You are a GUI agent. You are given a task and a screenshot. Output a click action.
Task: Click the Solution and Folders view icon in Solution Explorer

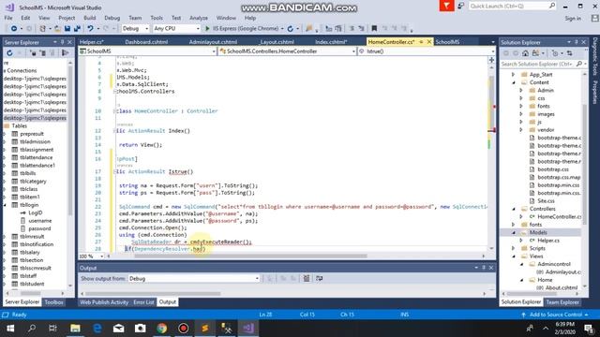(535, 53)
